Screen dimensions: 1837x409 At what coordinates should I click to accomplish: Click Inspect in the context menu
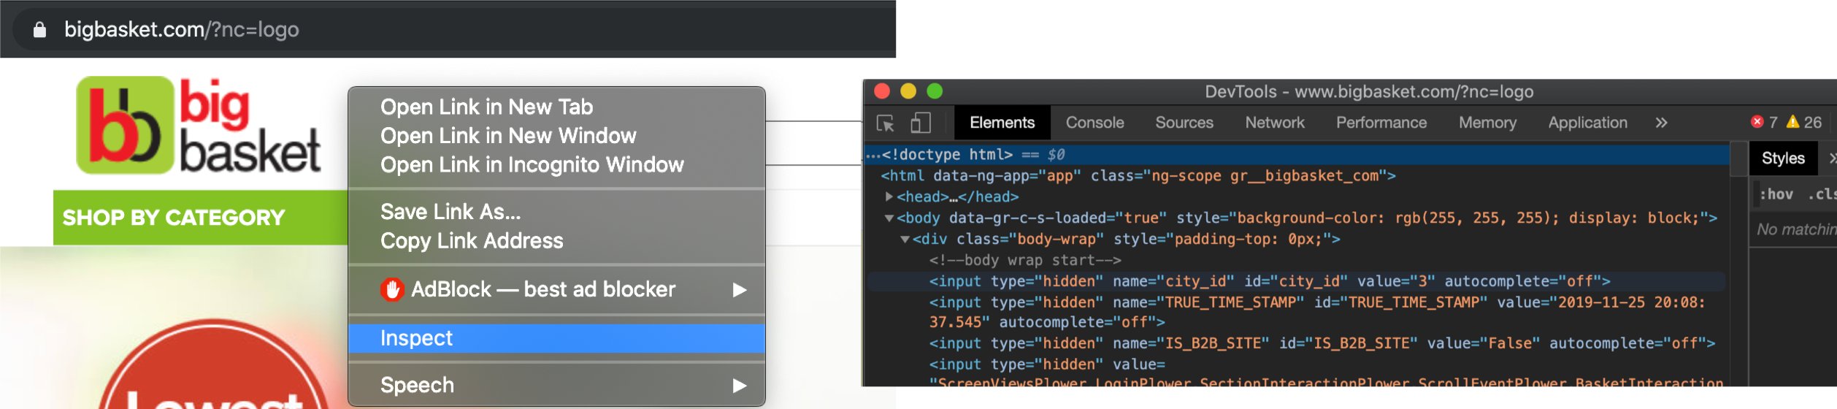coord(556,338)
